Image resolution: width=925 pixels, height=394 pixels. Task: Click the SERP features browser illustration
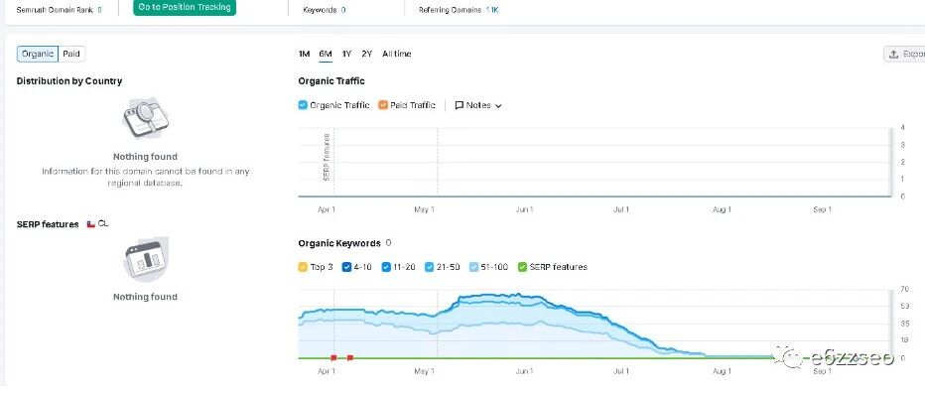(x=145, y=259)
